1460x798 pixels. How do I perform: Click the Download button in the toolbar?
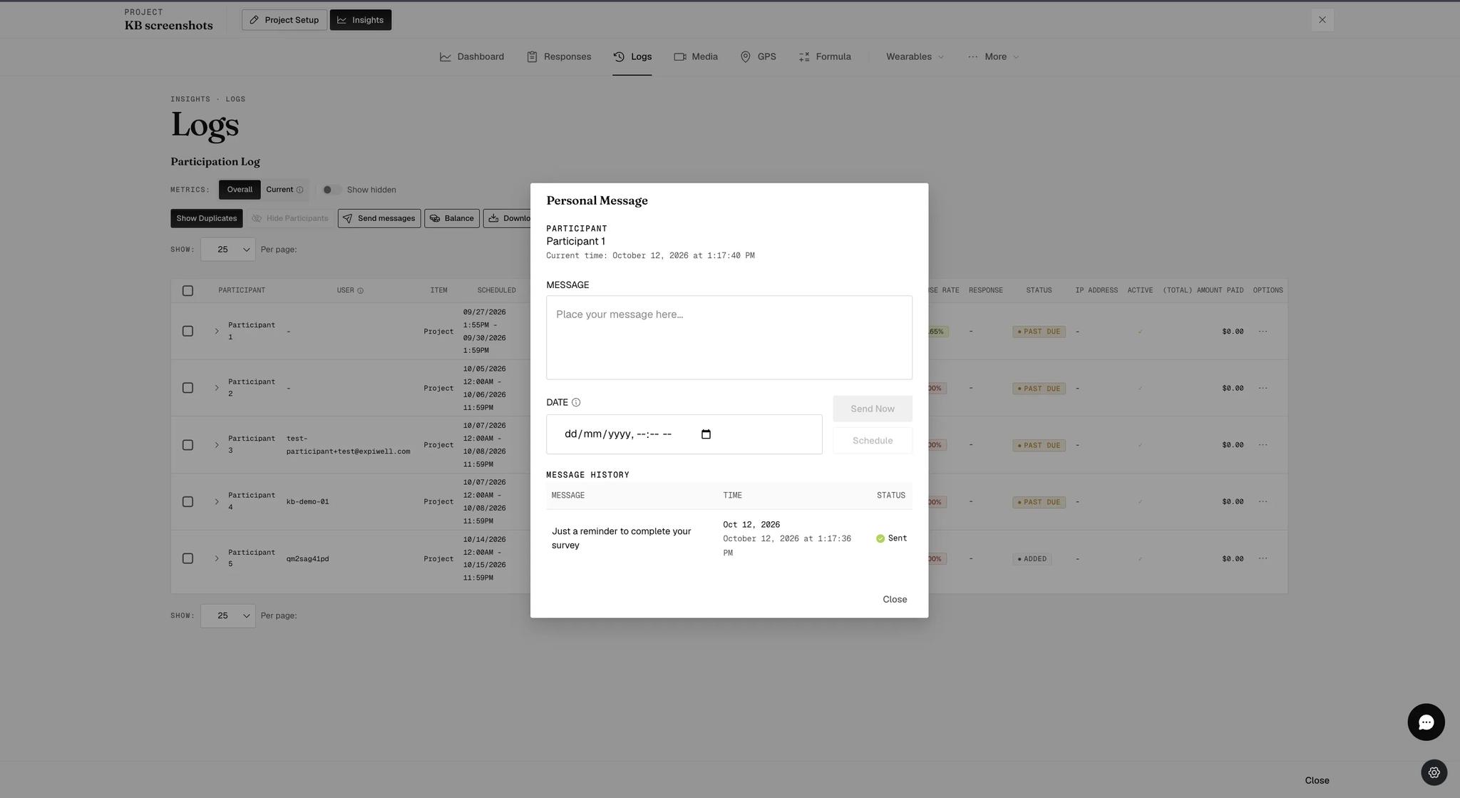pos(508,218)
